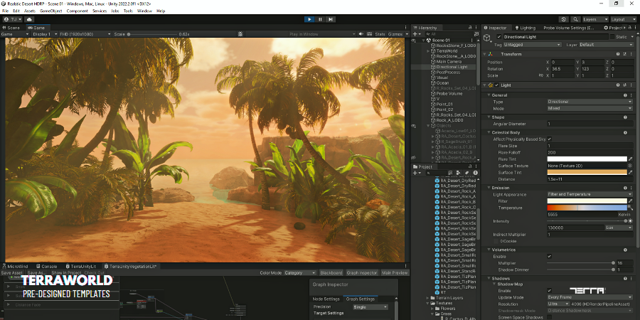
Task: Open the FHD (1920x1080) resolution dropdown
Action: pyautogui.click(x=85, y=34)
